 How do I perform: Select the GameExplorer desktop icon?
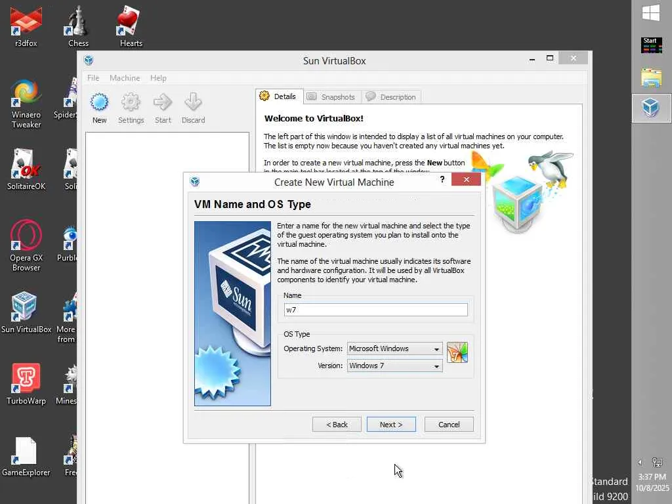26,457
